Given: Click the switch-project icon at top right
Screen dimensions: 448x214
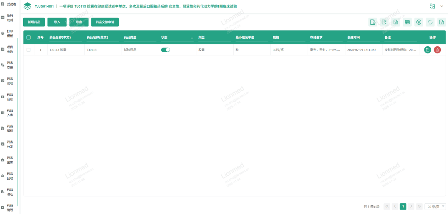Looking at the screenshot, I should pos(432,6).
